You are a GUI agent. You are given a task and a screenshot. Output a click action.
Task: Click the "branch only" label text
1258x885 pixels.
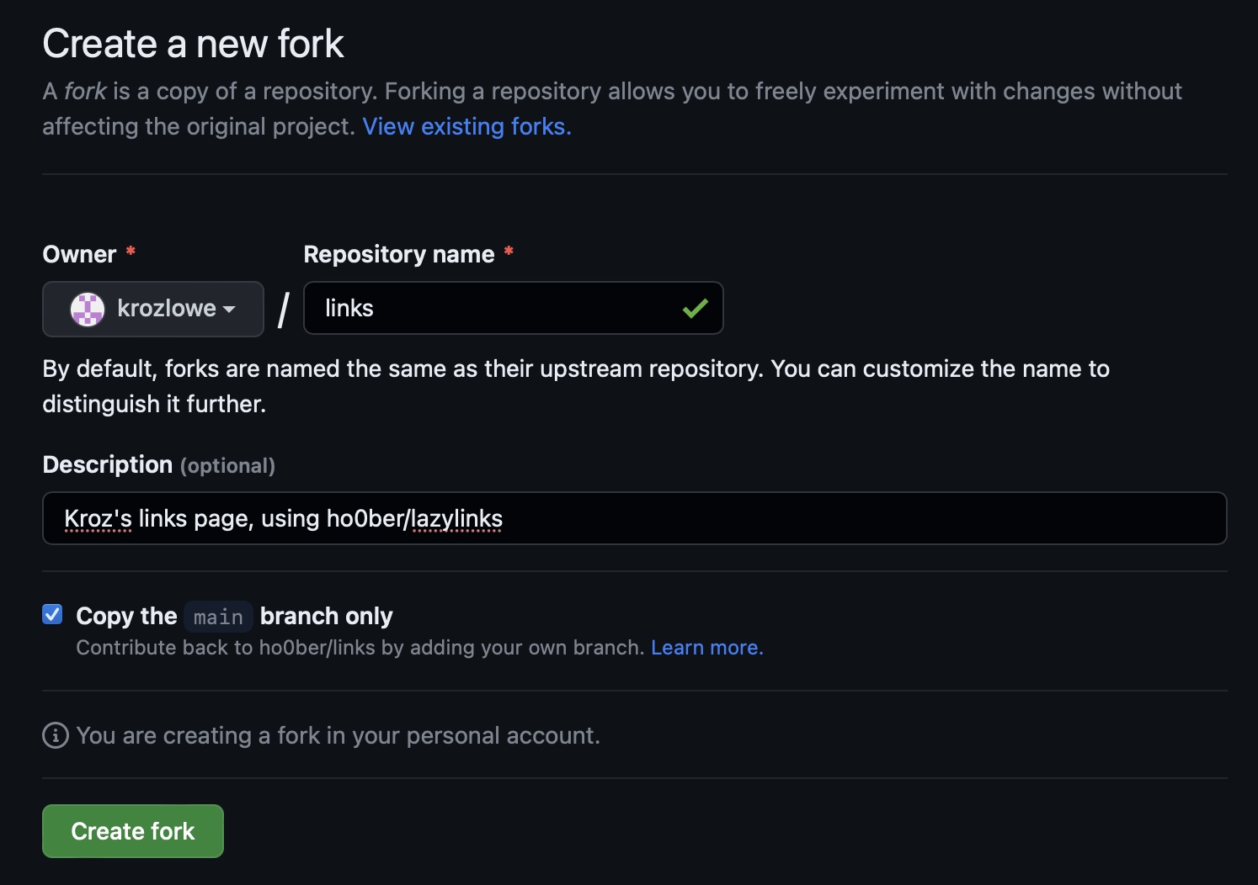click(326, 616)
